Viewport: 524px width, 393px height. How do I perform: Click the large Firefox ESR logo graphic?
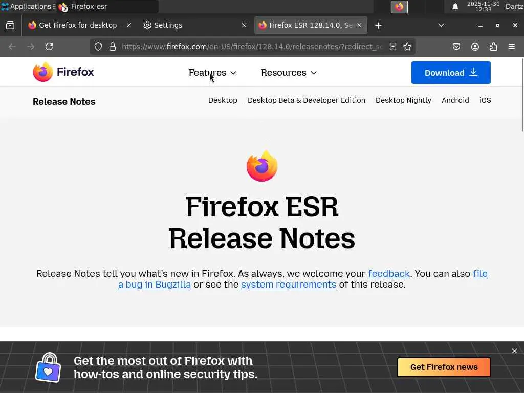[x=262, y=166]
